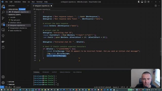This screenshot has width=162, height=91.
Task: Open Customize Layout icon in the title bar
Action: 149,2
